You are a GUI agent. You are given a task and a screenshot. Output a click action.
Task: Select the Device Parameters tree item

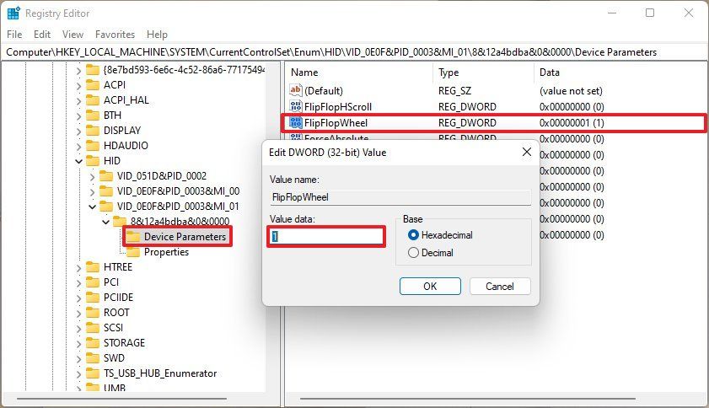pyautogui.click(x=185, y=237)
